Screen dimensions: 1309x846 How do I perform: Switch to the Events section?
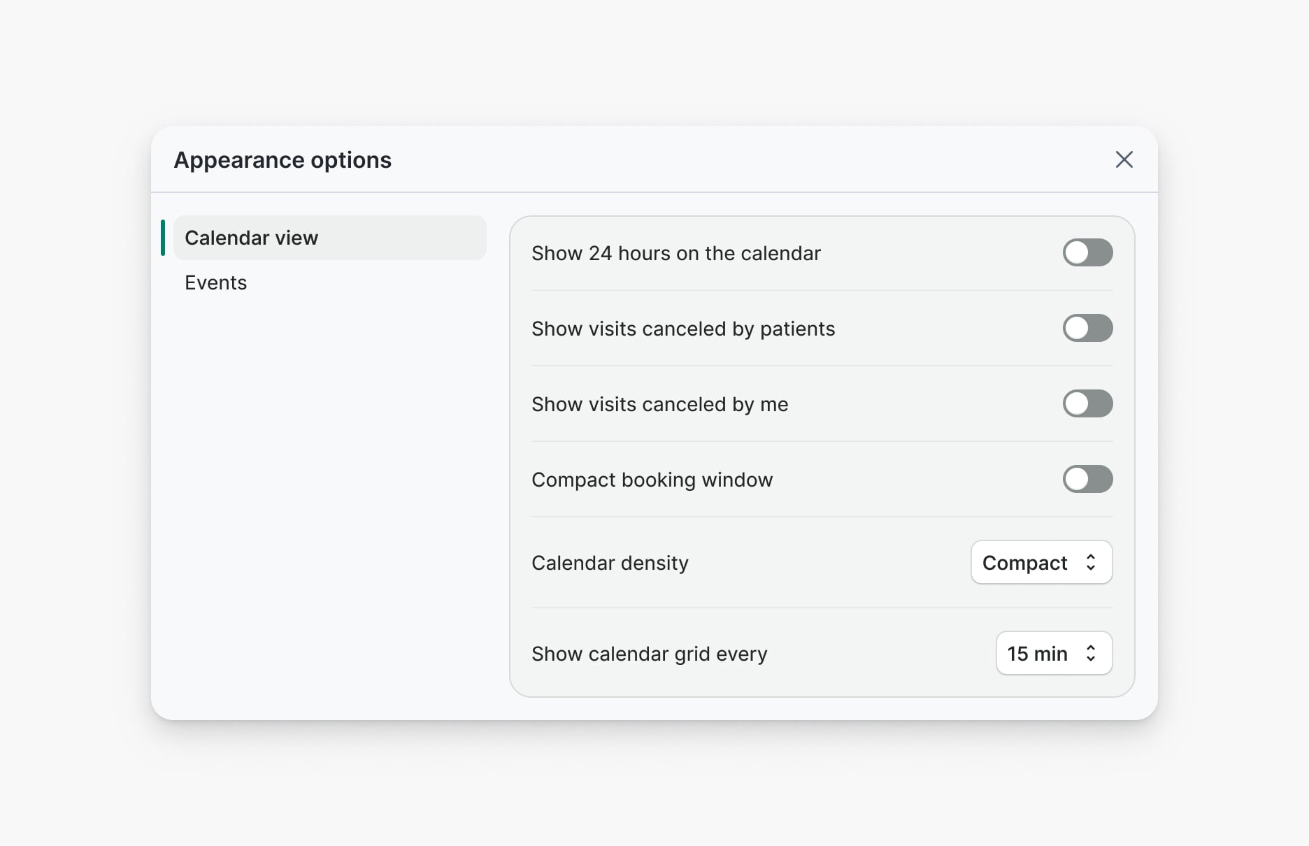216,282
